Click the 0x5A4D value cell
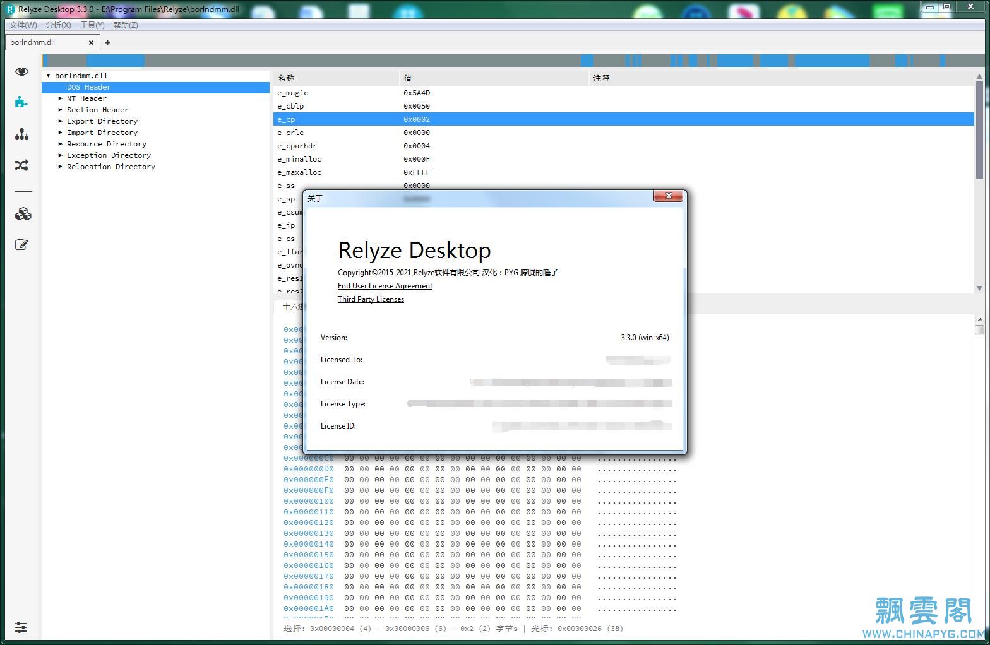This screenshot has height=645, width=990. click(x=417, y=93)
